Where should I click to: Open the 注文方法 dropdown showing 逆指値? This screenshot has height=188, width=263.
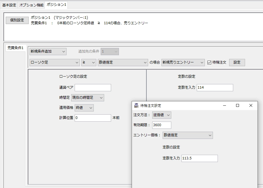(x=161, y=115)
